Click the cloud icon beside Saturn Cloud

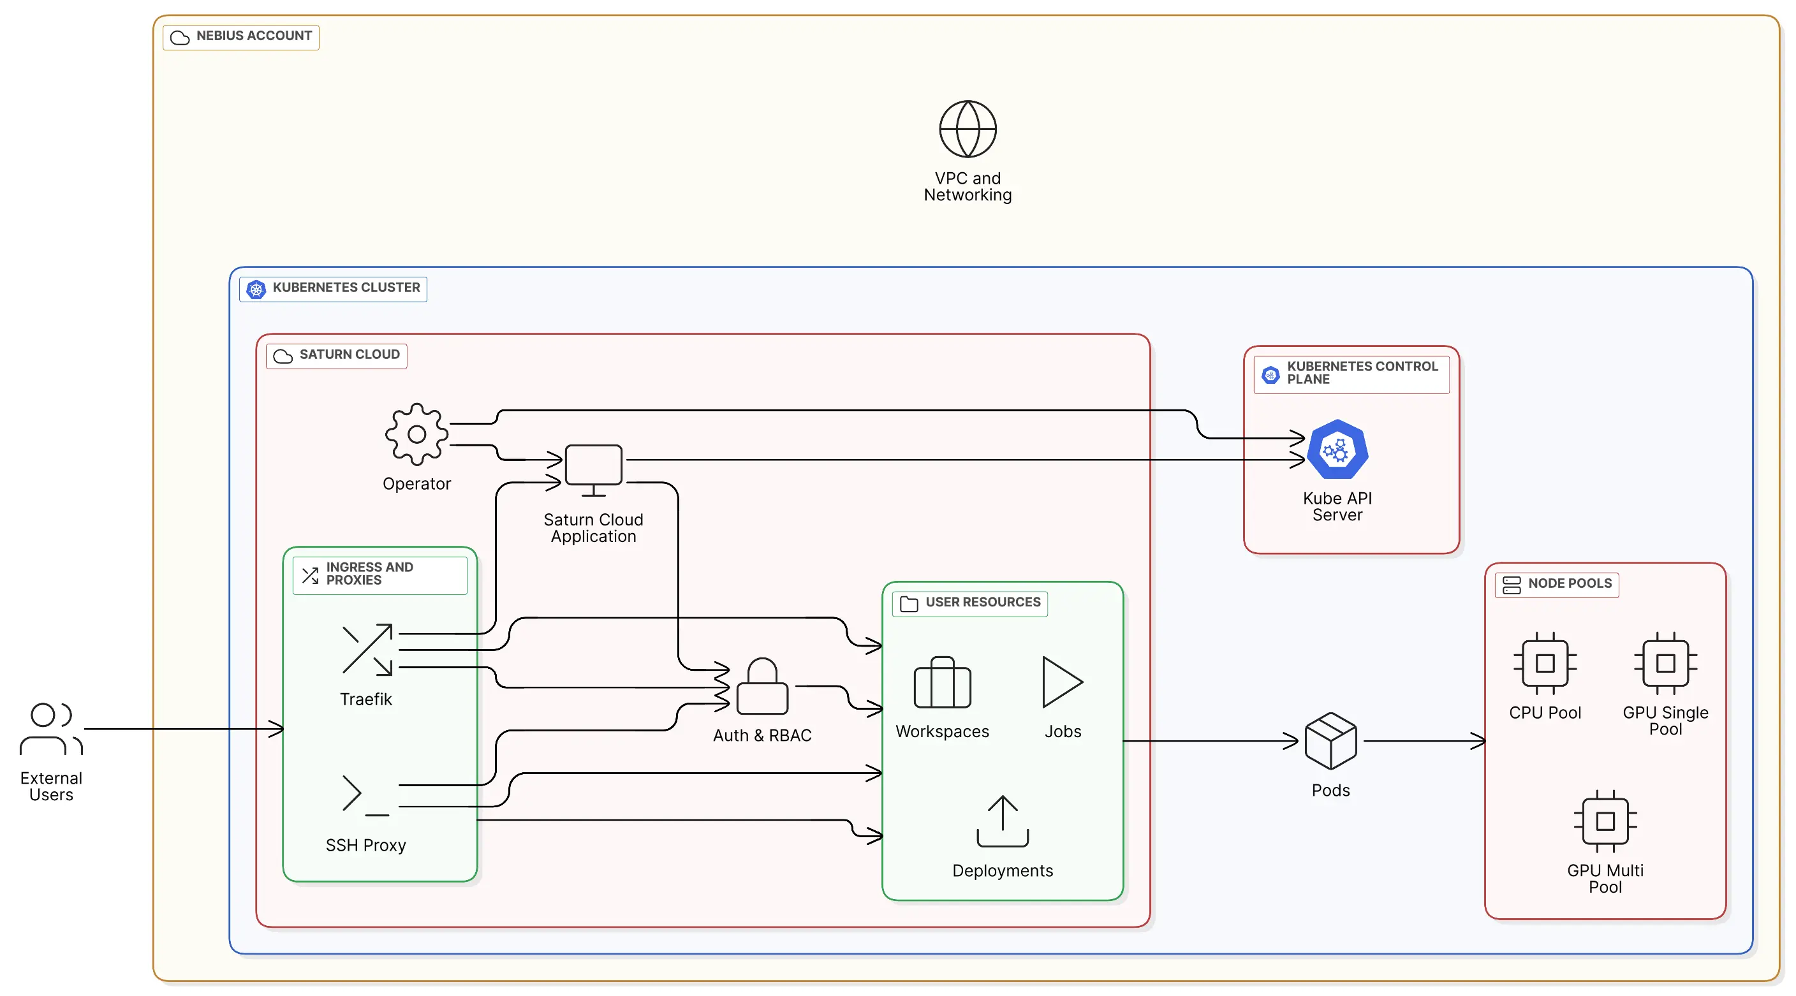pyautogui.click(x=283, y=356)
